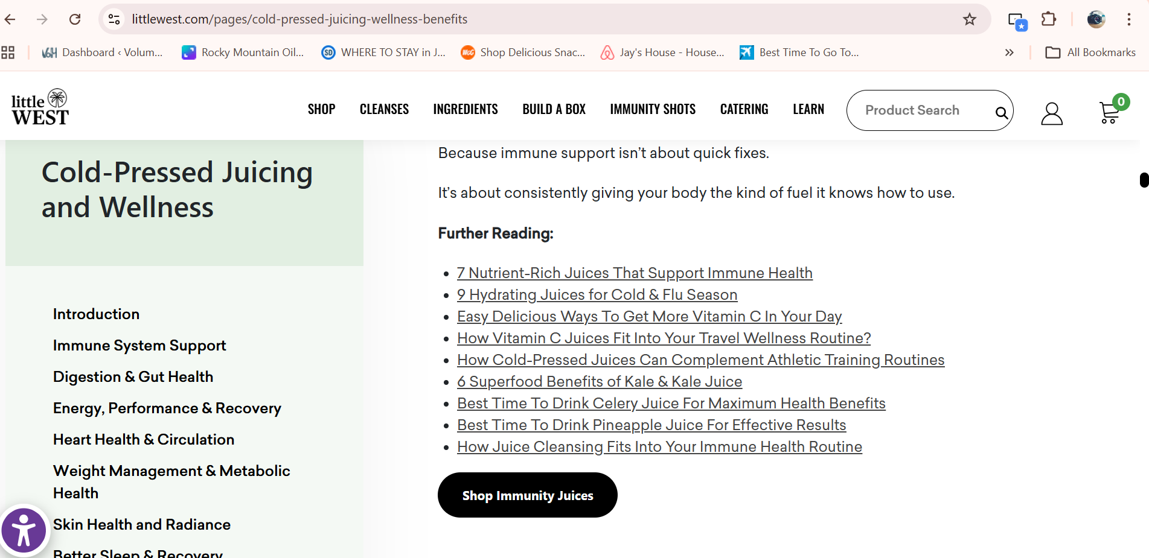Open the CLEANSES navigation menu item
The image size is (1149, 558).
tap(384, 109)
